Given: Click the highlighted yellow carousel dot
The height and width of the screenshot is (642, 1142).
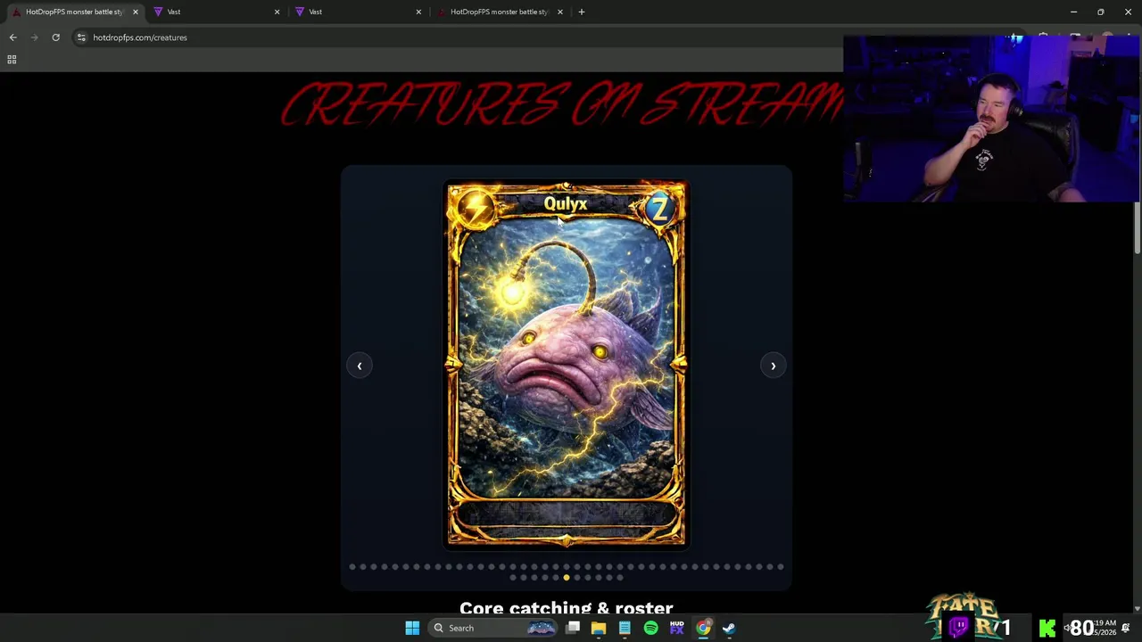Looking at the screenshot, I should click(x=566, y=578).
